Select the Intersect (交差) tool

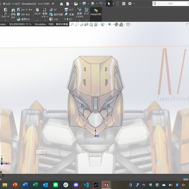(69, 14)
